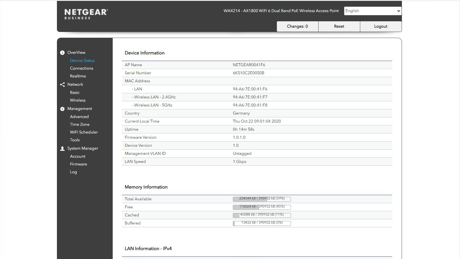The image size is (460, 259).
Task: Select OverView in the sidebar
Action: pos(76,53)
